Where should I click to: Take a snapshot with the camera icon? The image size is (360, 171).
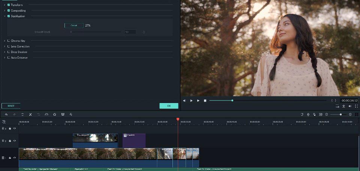pyautogui.click(x=343, y=106)
